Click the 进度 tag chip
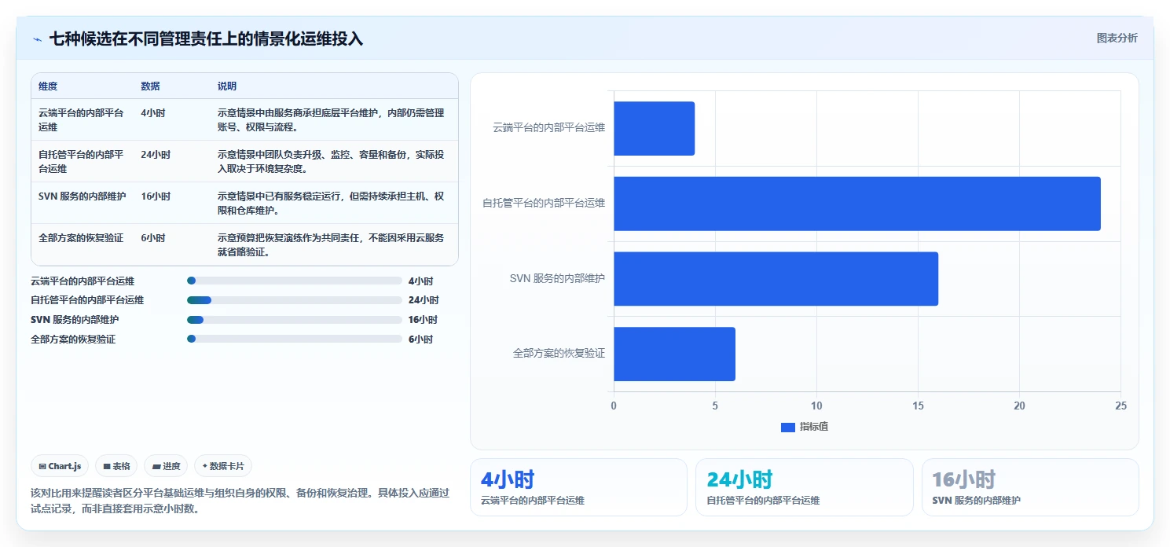This screenshot has height=547, width=1170. pyautogui.click(x=166, y=466)
